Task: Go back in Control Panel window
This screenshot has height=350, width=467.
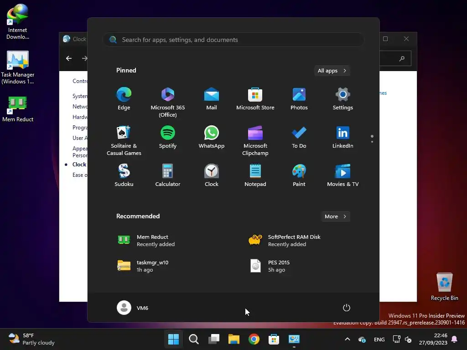Action: tap(69, 58)
